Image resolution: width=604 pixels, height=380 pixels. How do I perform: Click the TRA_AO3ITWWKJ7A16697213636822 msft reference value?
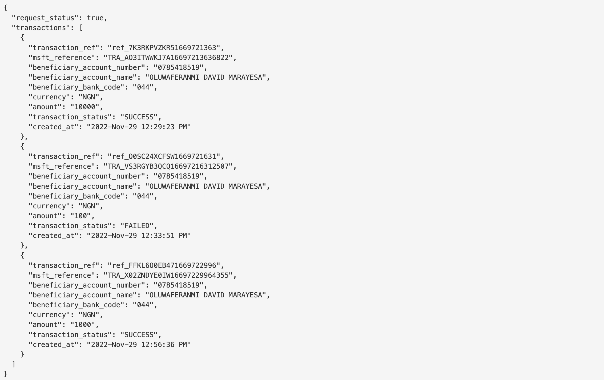[x=168, y=58]
